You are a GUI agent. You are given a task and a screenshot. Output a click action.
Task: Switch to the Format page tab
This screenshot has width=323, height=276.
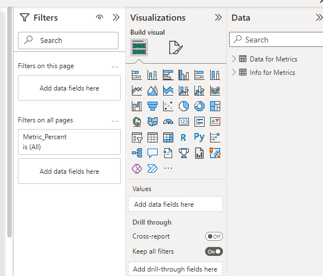point(175,47)
